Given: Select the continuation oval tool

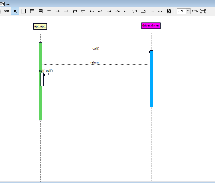Looking at the screenshot, I should click(x=49, y=11).
